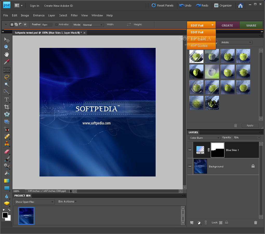
Task: Open the workspace layout arrangement dropdown
Action: 19,5
